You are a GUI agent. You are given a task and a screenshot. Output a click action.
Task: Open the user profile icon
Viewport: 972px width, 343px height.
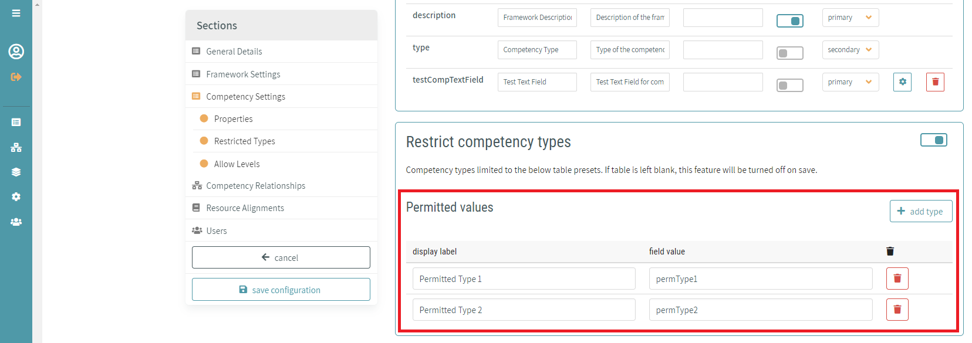pos(16,52)
